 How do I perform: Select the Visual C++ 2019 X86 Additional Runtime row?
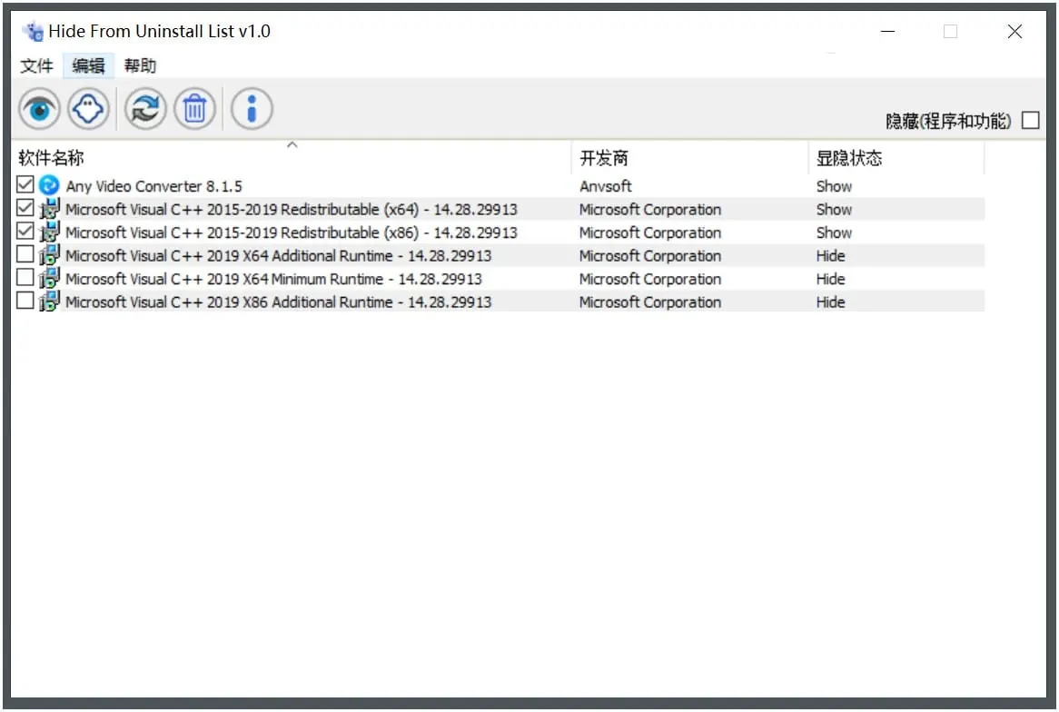click(x=278, y=302)
